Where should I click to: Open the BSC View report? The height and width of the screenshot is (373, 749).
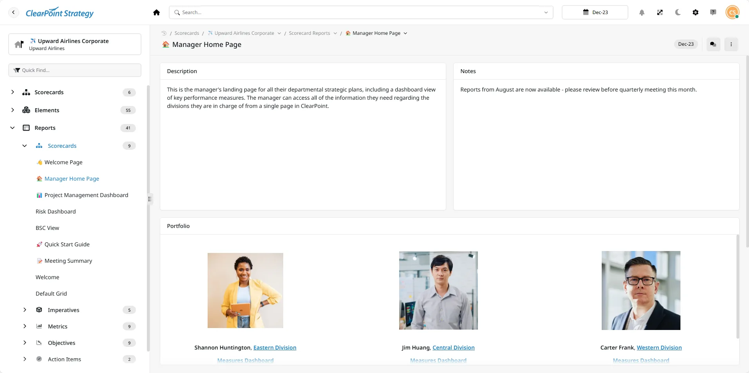tap(47, 228)
